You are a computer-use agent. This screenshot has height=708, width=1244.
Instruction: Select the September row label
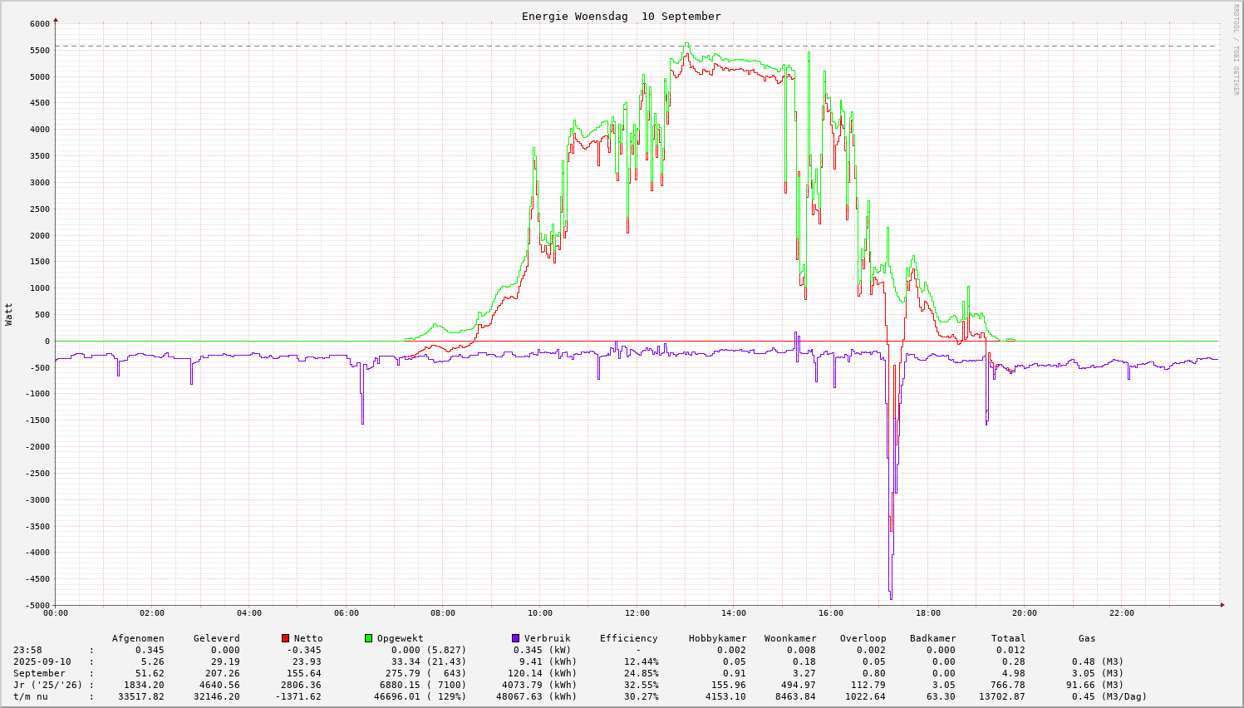point(39,674)
